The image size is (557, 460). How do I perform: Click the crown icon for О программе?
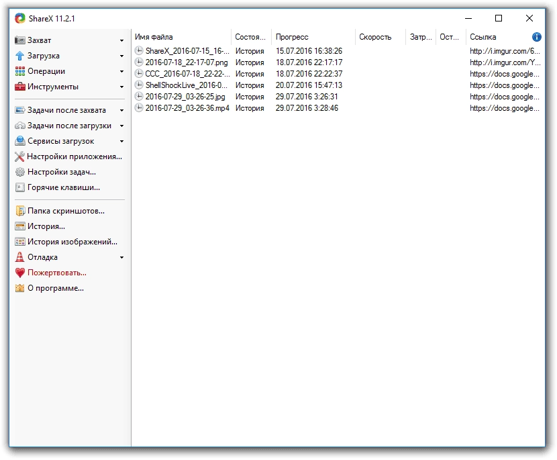pyautogui.click(x=20, y=288)
